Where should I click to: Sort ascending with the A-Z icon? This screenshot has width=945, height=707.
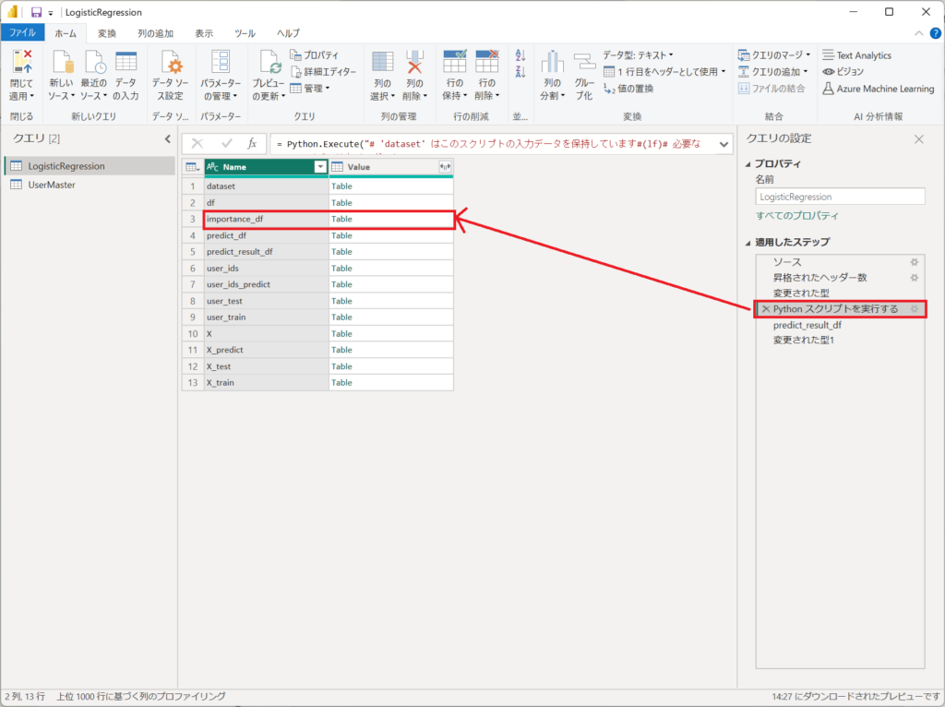[520, 55]
